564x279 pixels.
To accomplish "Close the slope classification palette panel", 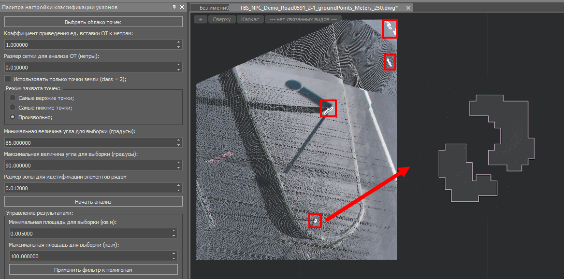I will 182,7.
